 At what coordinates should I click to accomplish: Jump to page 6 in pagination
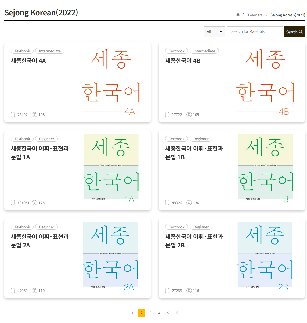tap(177, 313)
